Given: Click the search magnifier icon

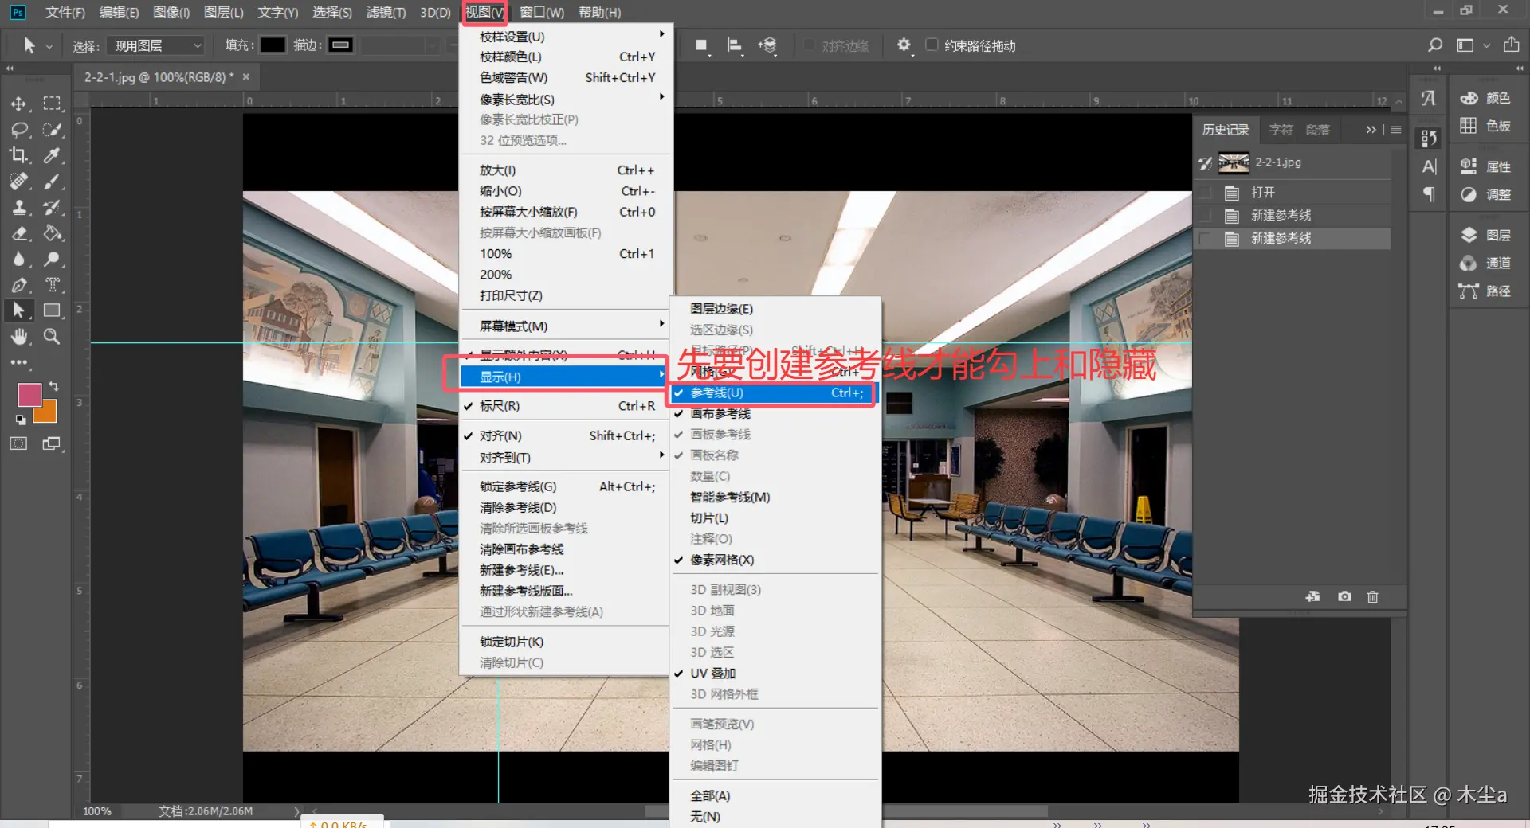Looking at the screenshot, I should [1434, 45].
